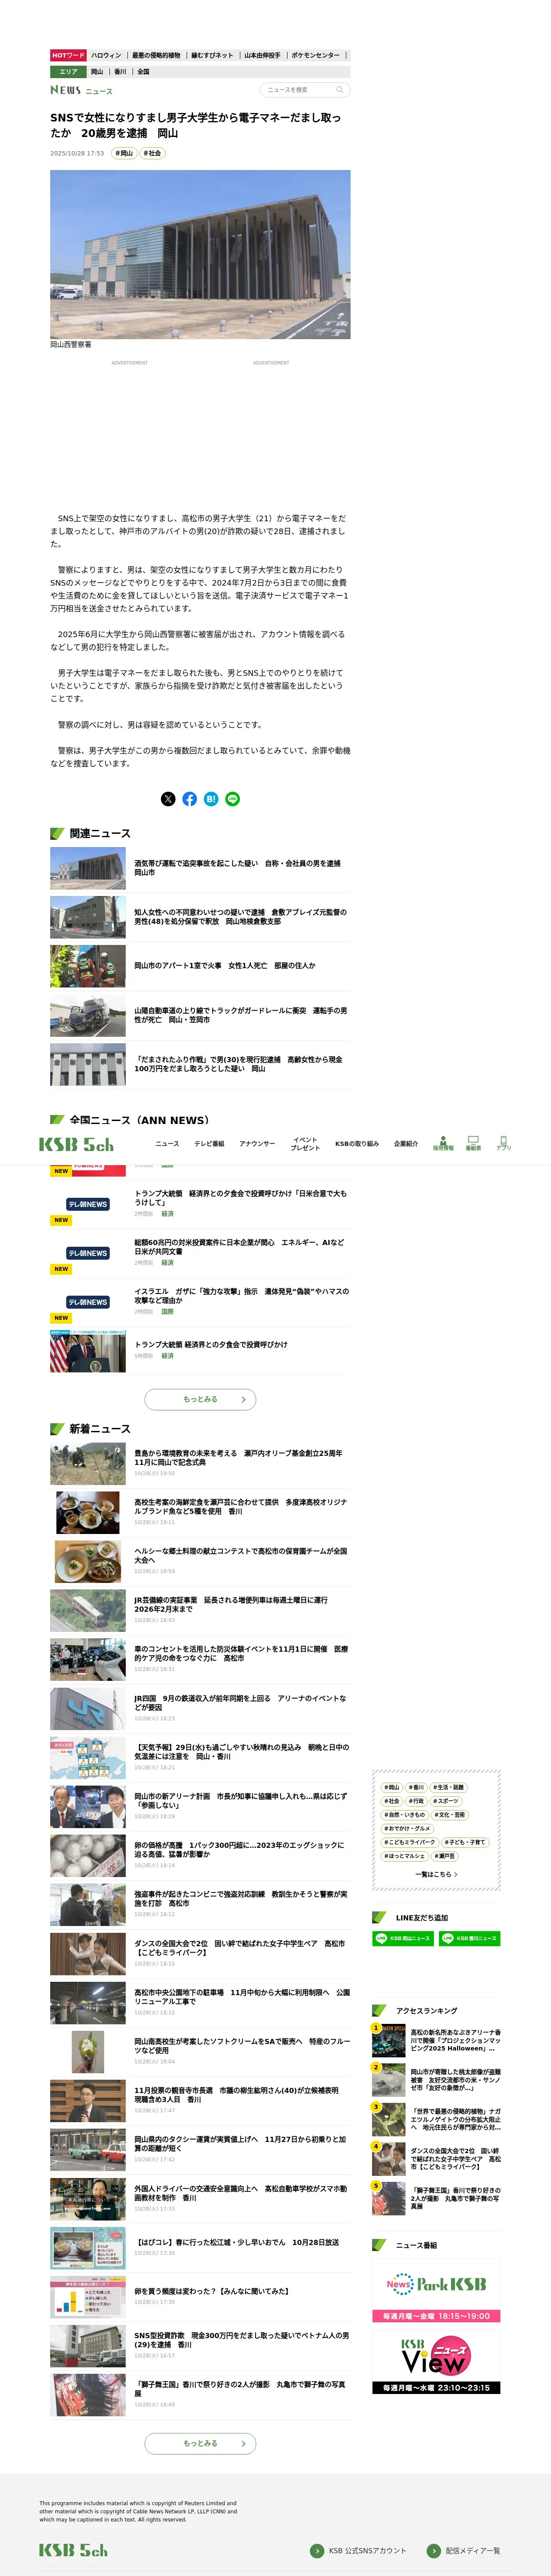Viewport: 551px width, 2576px height.
Task: Open 山本由伸投手 hot word link
Action: tap(263, 56)
